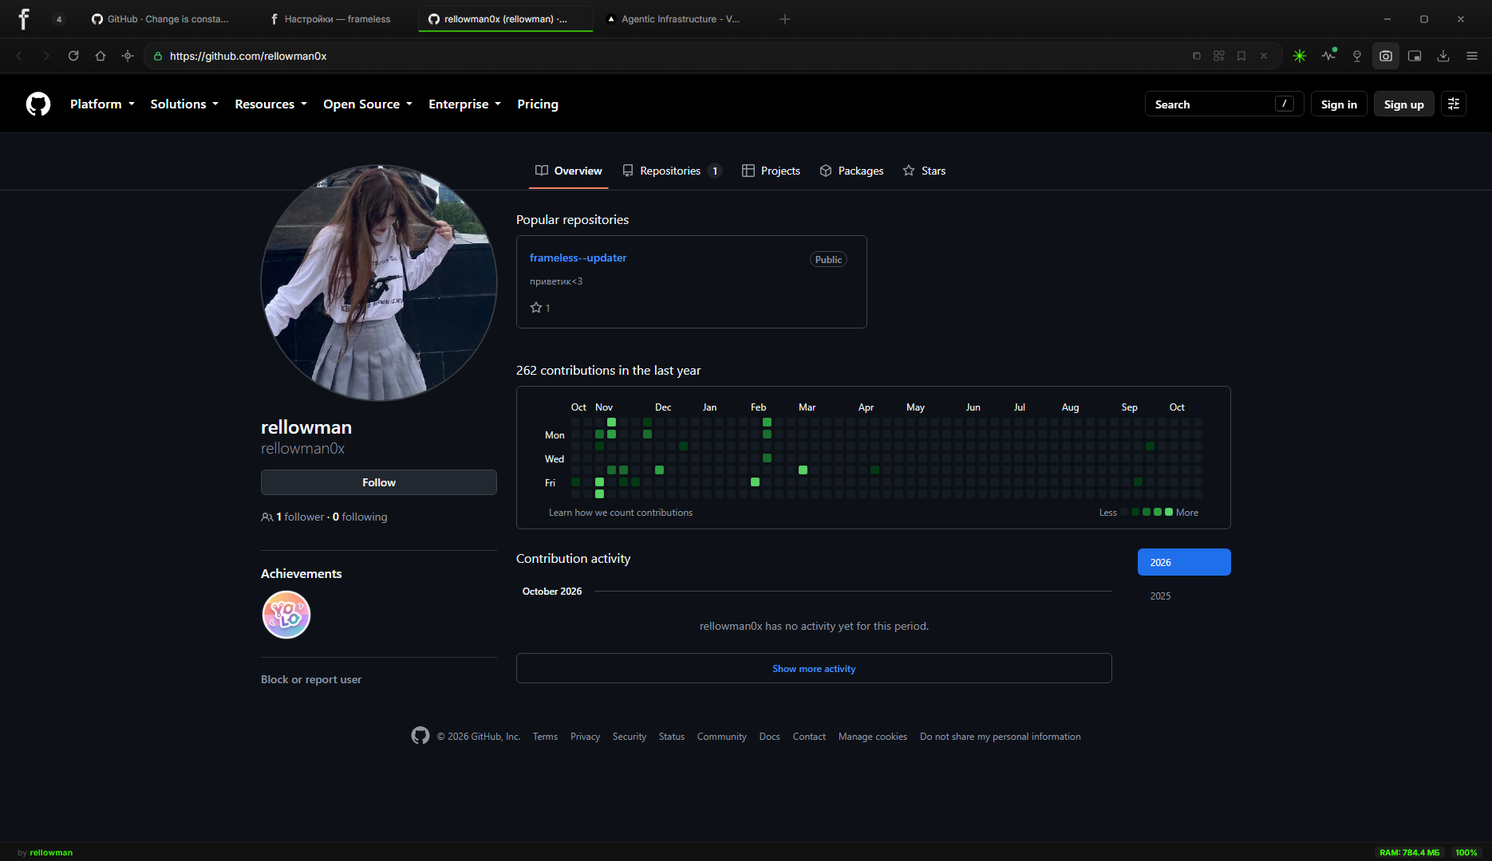Select the 2025 contribution year
Image resolution: width=1492 pixels, height=861 pixels.
1160,596
